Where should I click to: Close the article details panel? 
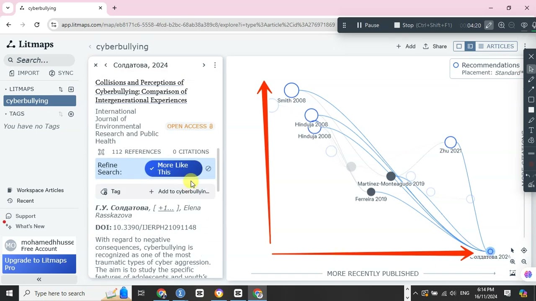[x=95, y=65]
